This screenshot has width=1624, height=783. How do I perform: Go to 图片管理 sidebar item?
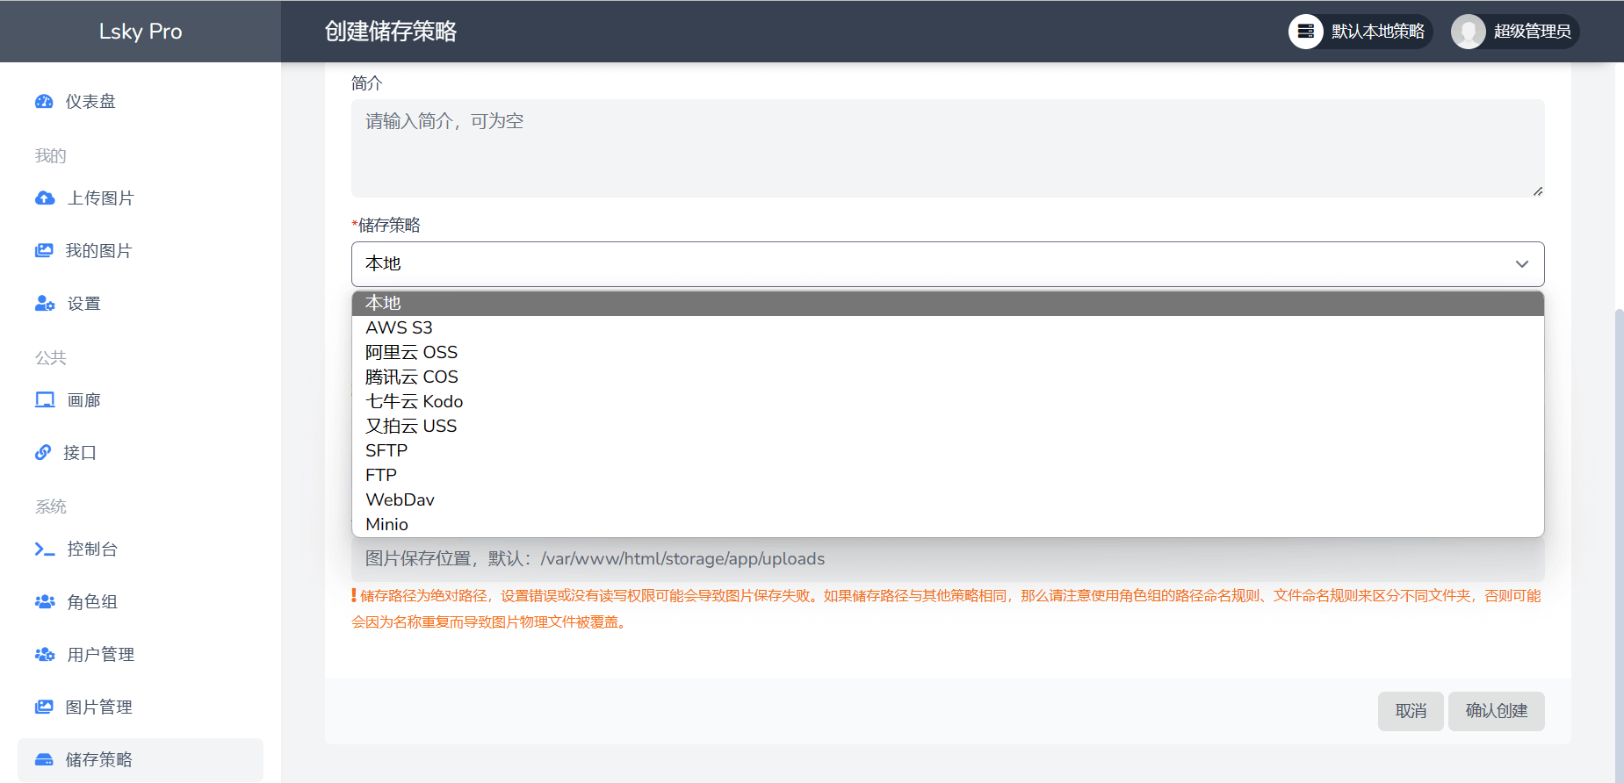98,708
